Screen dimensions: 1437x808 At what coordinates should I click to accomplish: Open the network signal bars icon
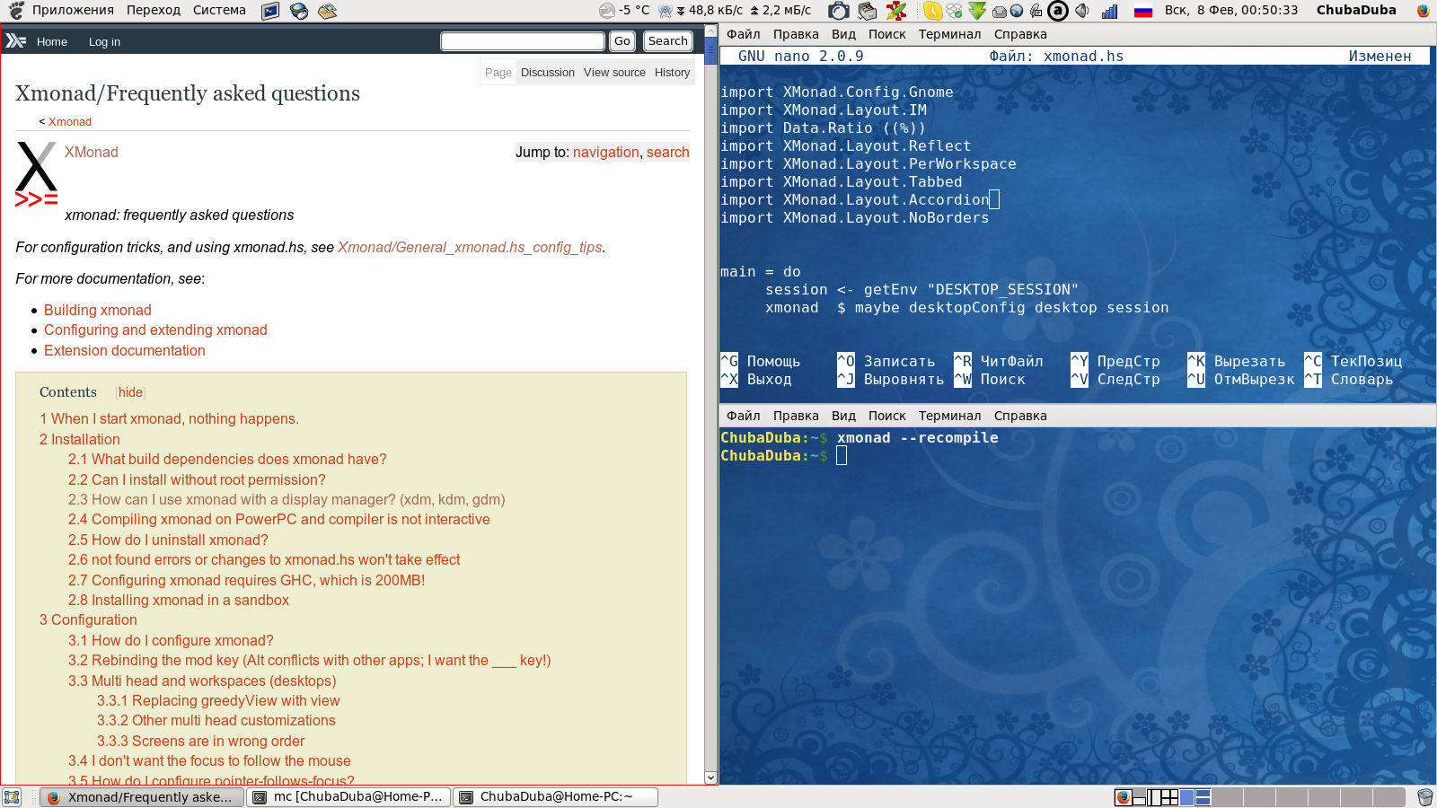pos(1110,11)
